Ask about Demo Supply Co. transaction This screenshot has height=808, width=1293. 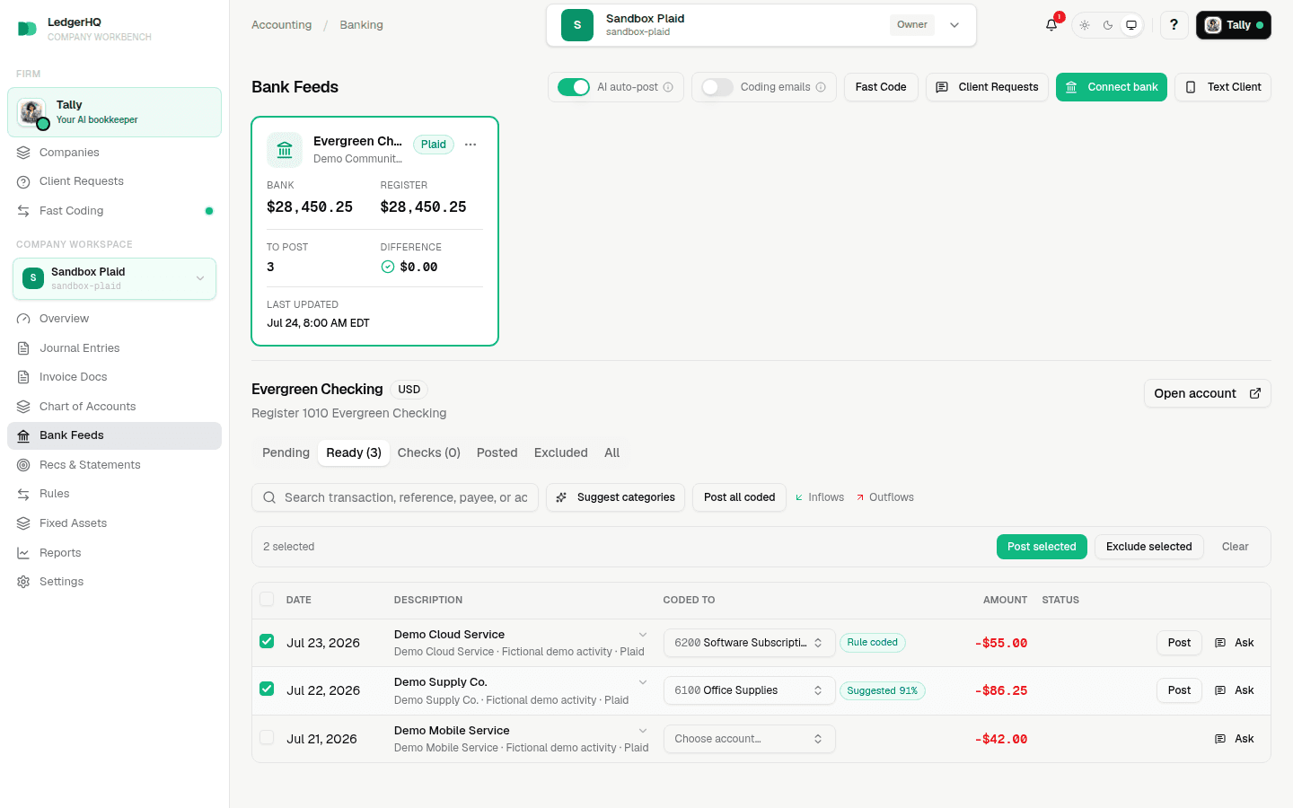[1235, 690]
